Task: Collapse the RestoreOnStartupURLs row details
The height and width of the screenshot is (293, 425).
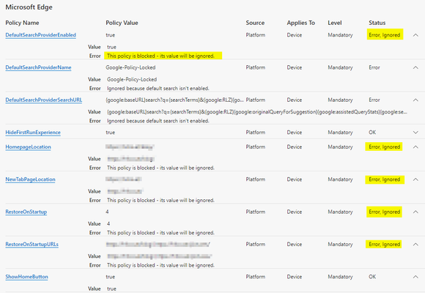Action: pyautogui.click(x=415, y=245)
